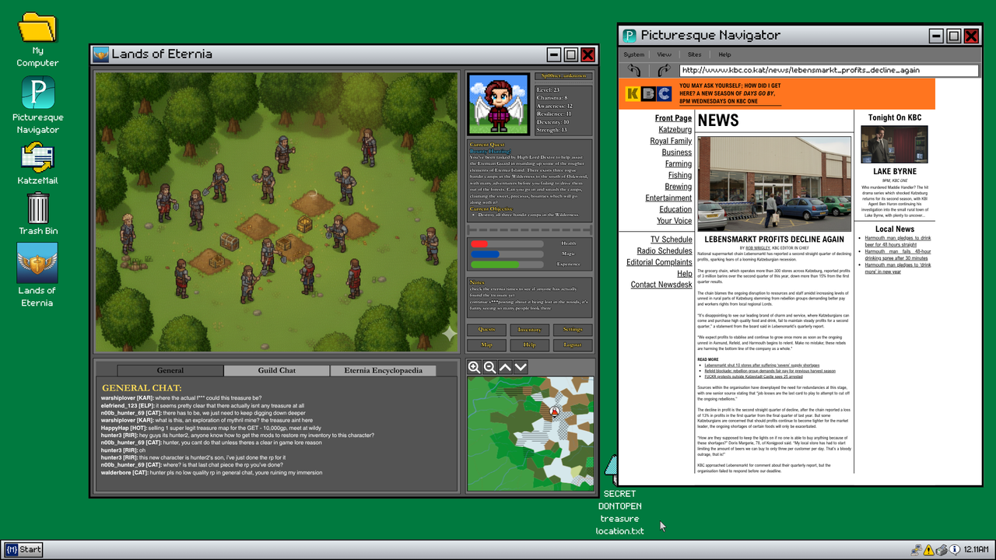
Task: Go to the Fishing section link
Action: (x=679, y=176)
